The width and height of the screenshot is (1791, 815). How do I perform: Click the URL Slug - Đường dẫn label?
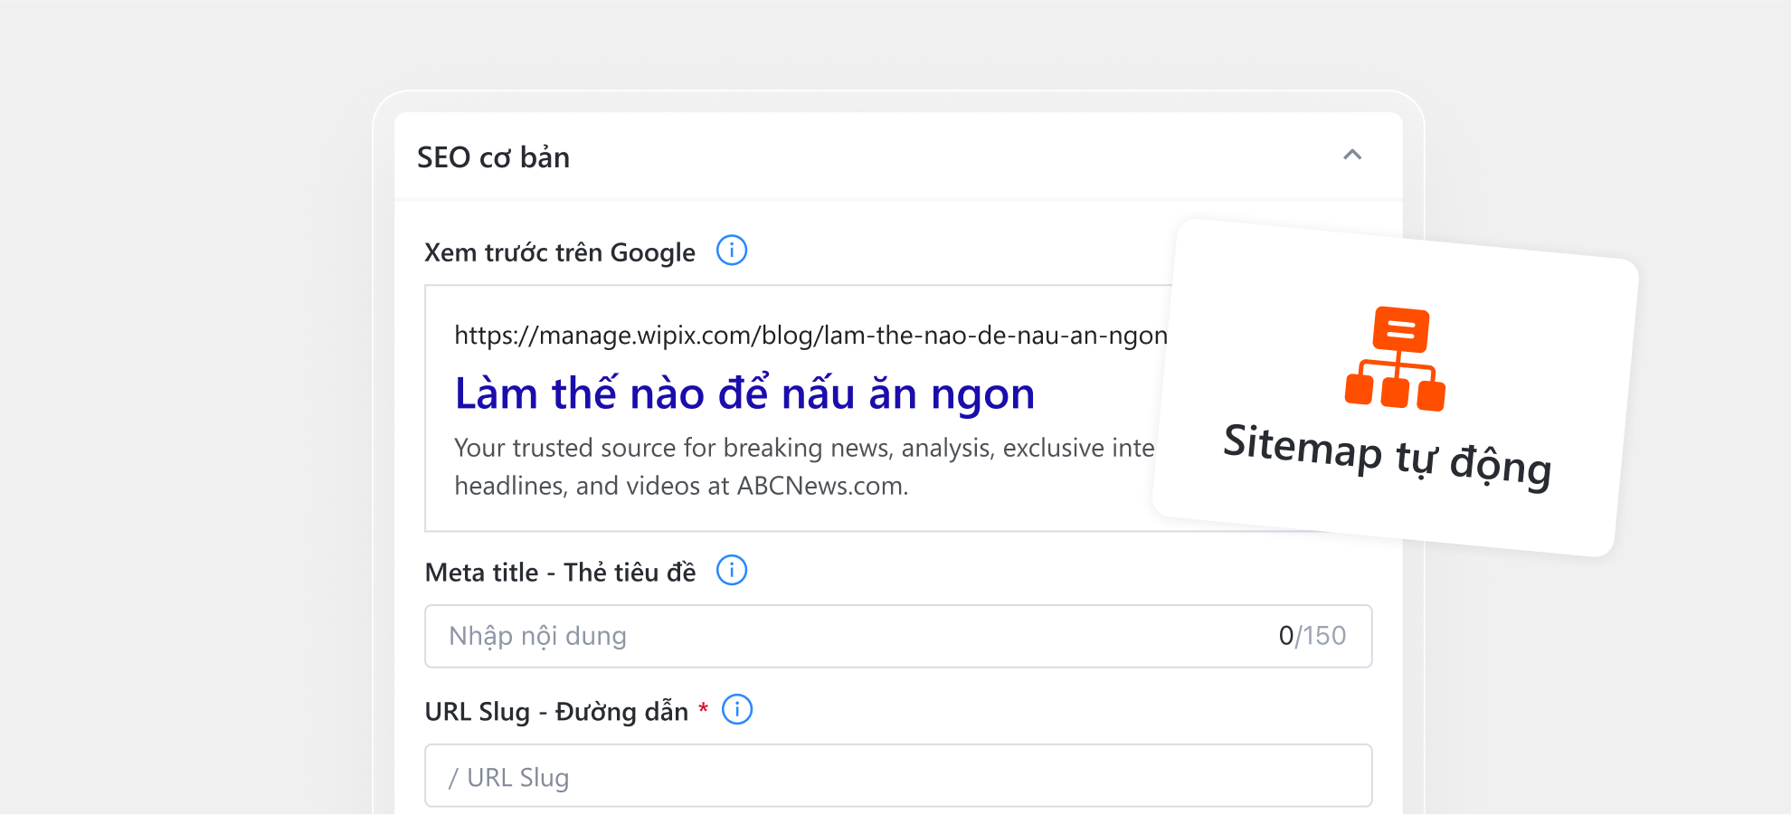point(556,712)
